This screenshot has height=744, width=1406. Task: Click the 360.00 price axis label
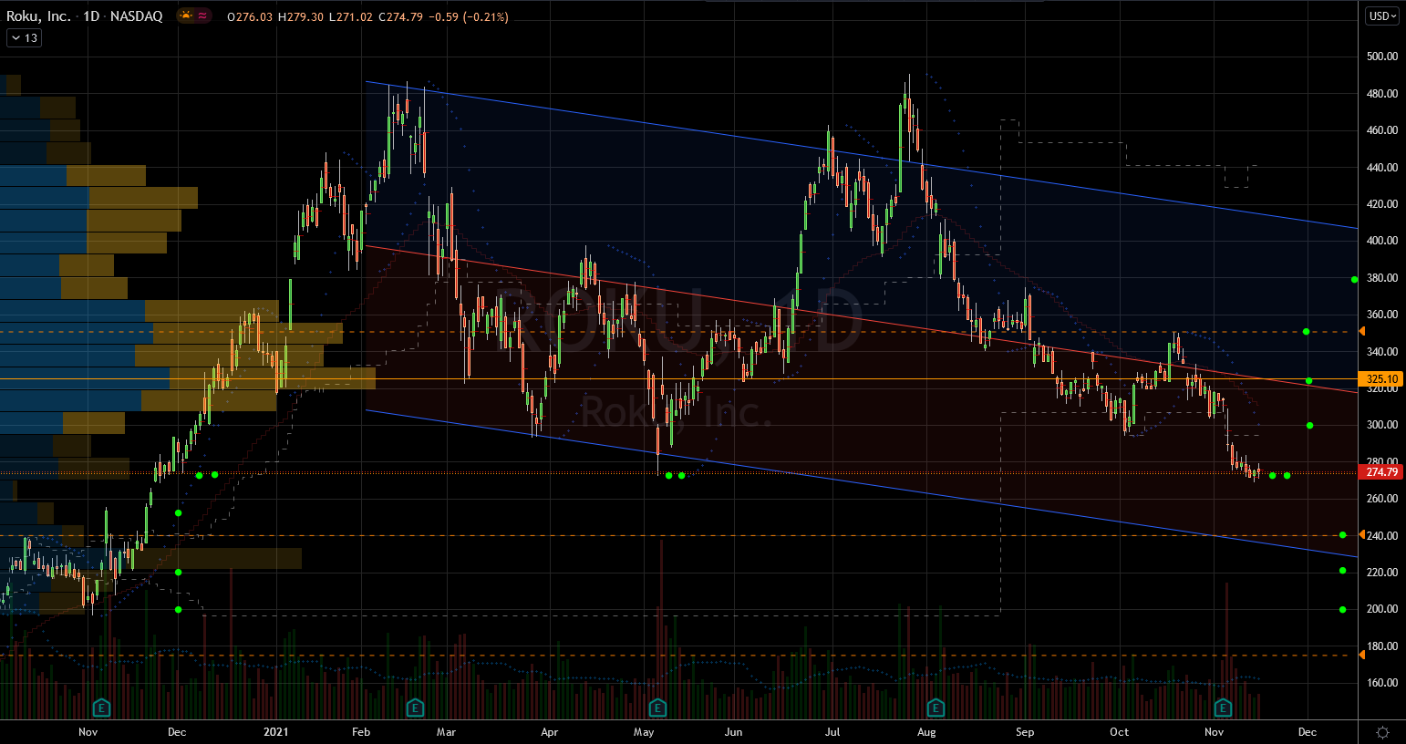coord(1382,315)
